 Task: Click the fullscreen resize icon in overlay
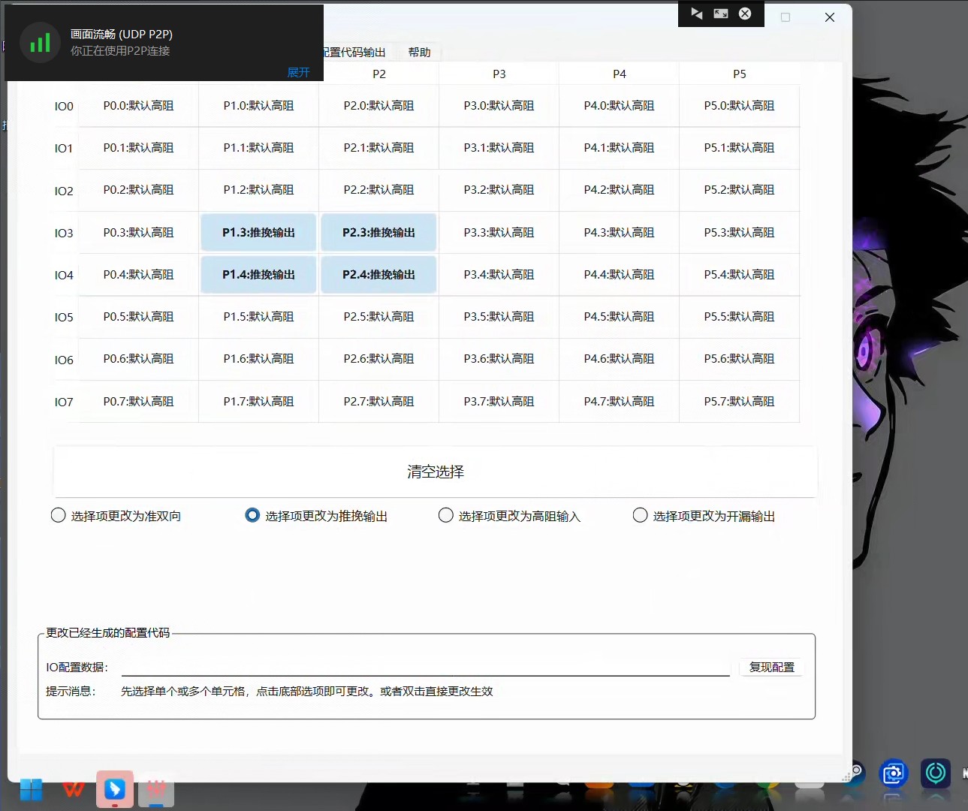coord(721,14)
